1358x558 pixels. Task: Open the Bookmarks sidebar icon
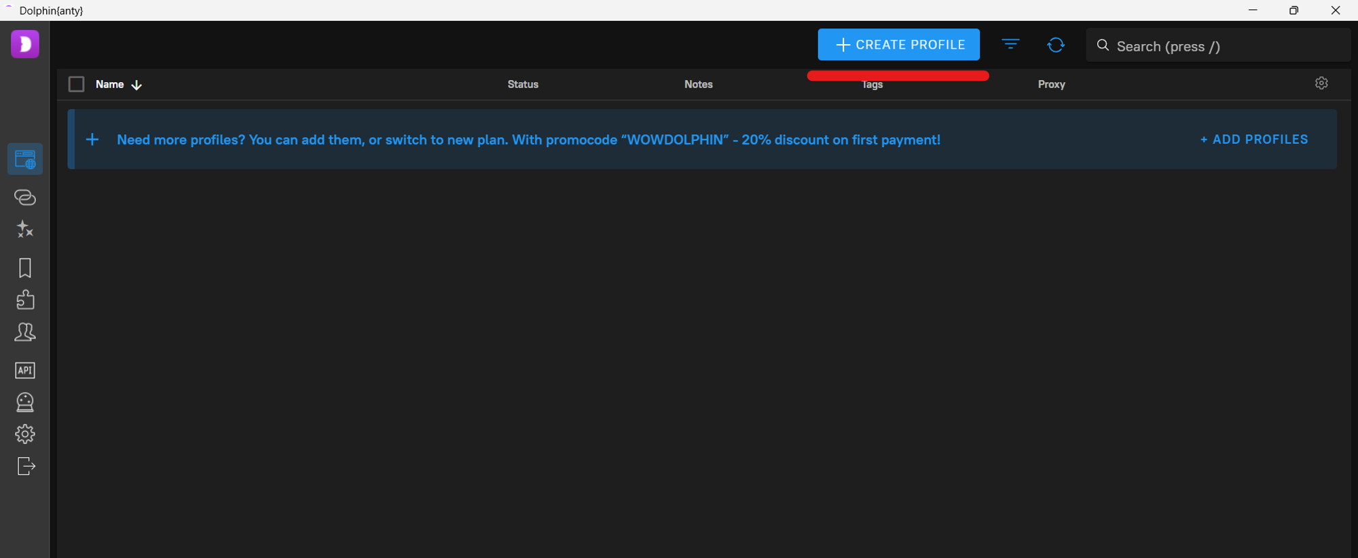point(25,268)
